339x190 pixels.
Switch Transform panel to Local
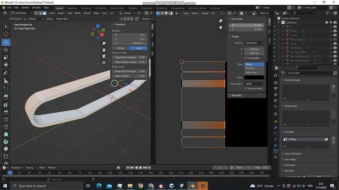139,48
